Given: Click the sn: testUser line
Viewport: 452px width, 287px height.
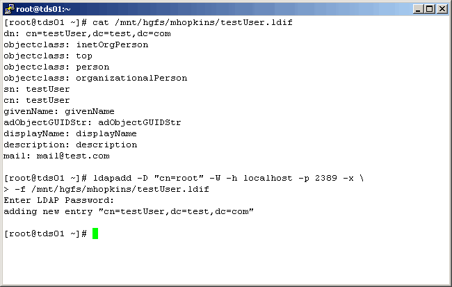Looking at the screenshot, I should point(37,89).
